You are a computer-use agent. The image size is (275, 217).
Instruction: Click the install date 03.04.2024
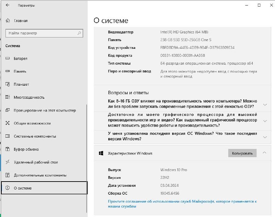pos(169,185)
